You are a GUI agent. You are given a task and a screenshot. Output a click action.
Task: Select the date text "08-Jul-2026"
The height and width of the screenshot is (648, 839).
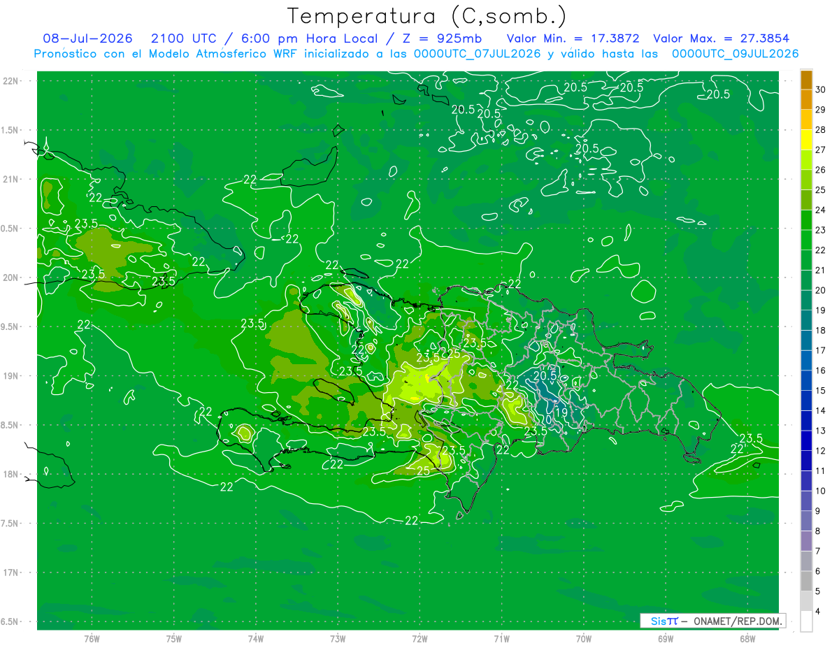(87, 38)
